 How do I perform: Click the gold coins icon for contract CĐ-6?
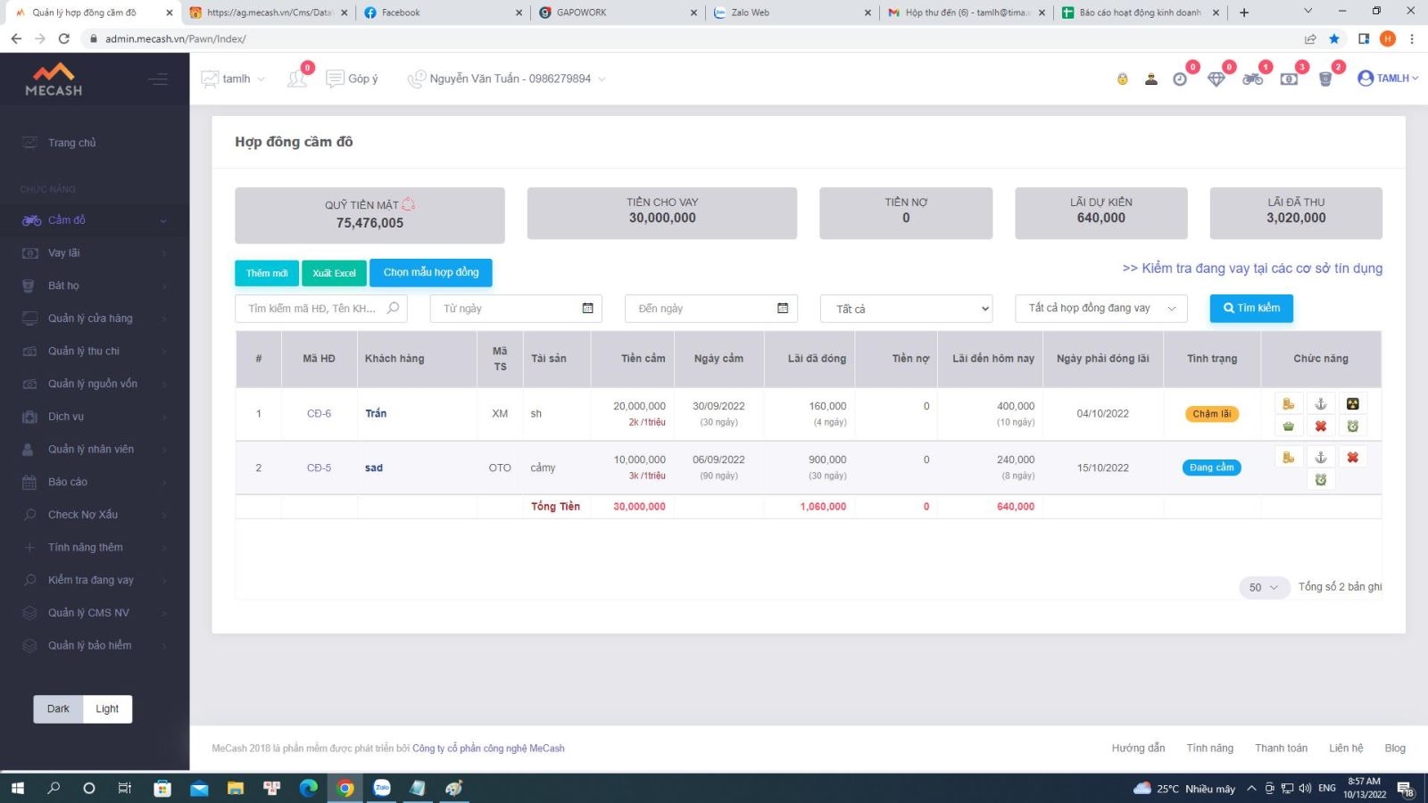click(1288, 404)
